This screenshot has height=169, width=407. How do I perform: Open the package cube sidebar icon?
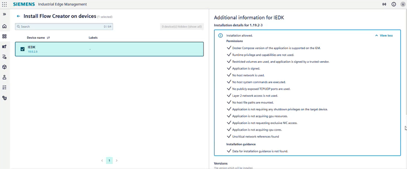(x=4, y=67)
